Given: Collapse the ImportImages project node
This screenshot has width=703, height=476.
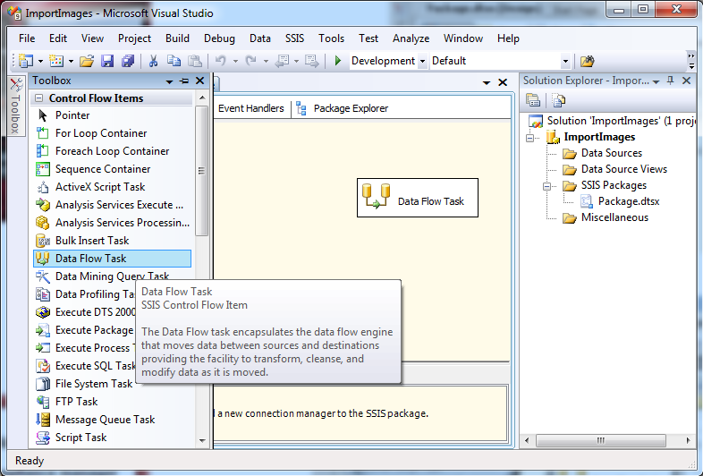Looking at the screenshot, I should 530,138.
